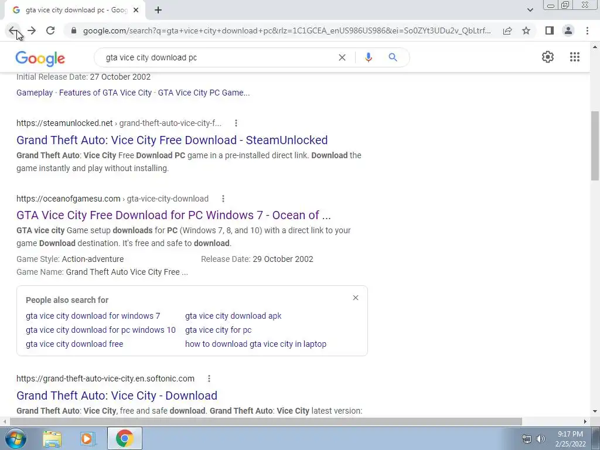Open GTA Vice City Ocean of Games result
The width and height of the screenshot is (600, 450).
tap(173, 215)
